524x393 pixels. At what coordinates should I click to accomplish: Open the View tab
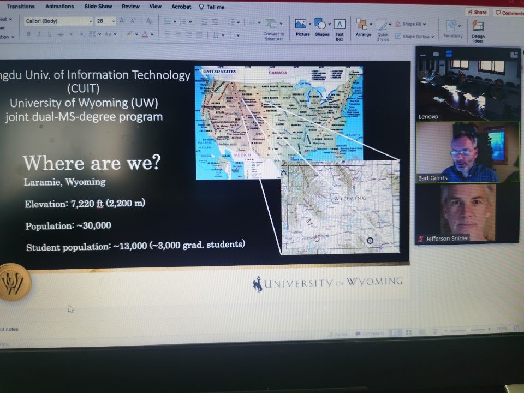155,7
